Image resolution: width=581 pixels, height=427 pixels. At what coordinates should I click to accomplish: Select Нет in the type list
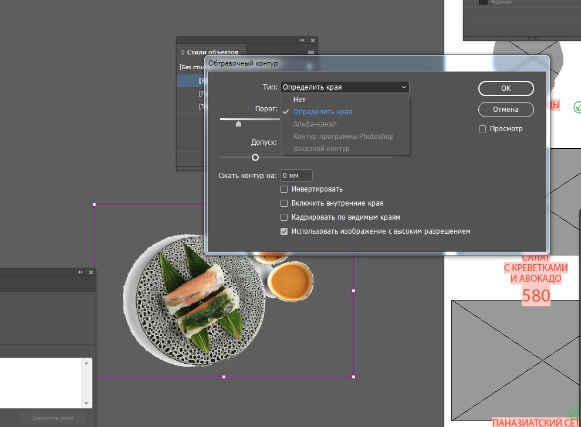[x=299, y=100]
